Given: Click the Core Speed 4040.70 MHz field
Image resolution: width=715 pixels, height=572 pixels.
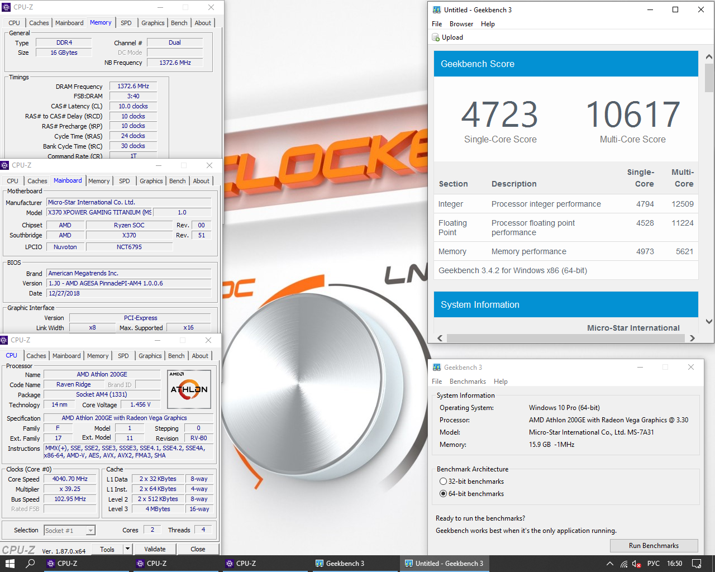Looking at the screenshot, I should coord(70,479).
